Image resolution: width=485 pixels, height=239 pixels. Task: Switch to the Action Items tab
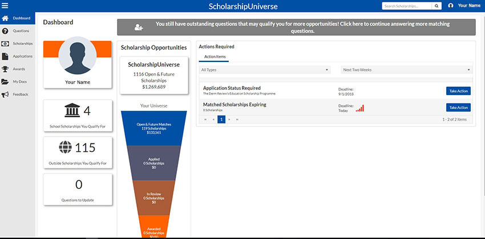pyautogui.click(x=215, y=57)
